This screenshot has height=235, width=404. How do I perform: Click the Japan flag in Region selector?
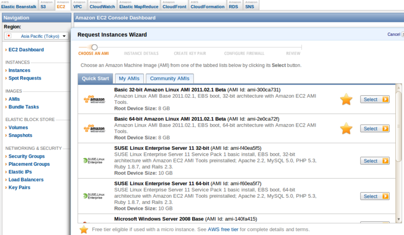[9, 36]
